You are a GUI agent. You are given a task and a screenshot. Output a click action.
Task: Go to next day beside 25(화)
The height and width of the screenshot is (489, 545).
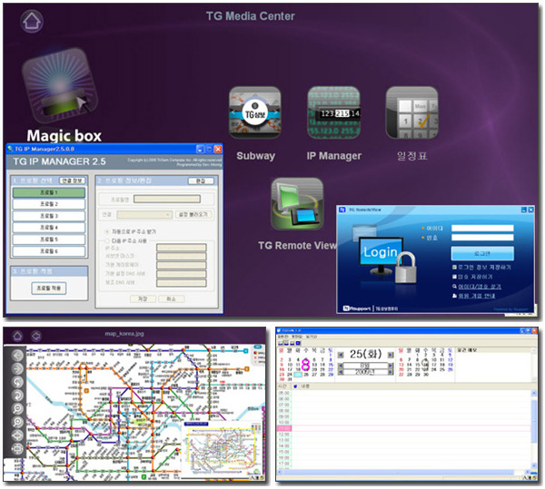[391, 355]
